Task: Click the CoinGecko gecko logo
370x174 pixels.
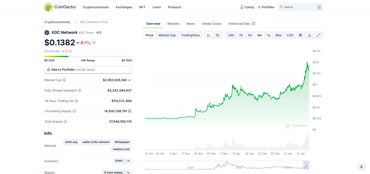Action: [x=48, y=7]
